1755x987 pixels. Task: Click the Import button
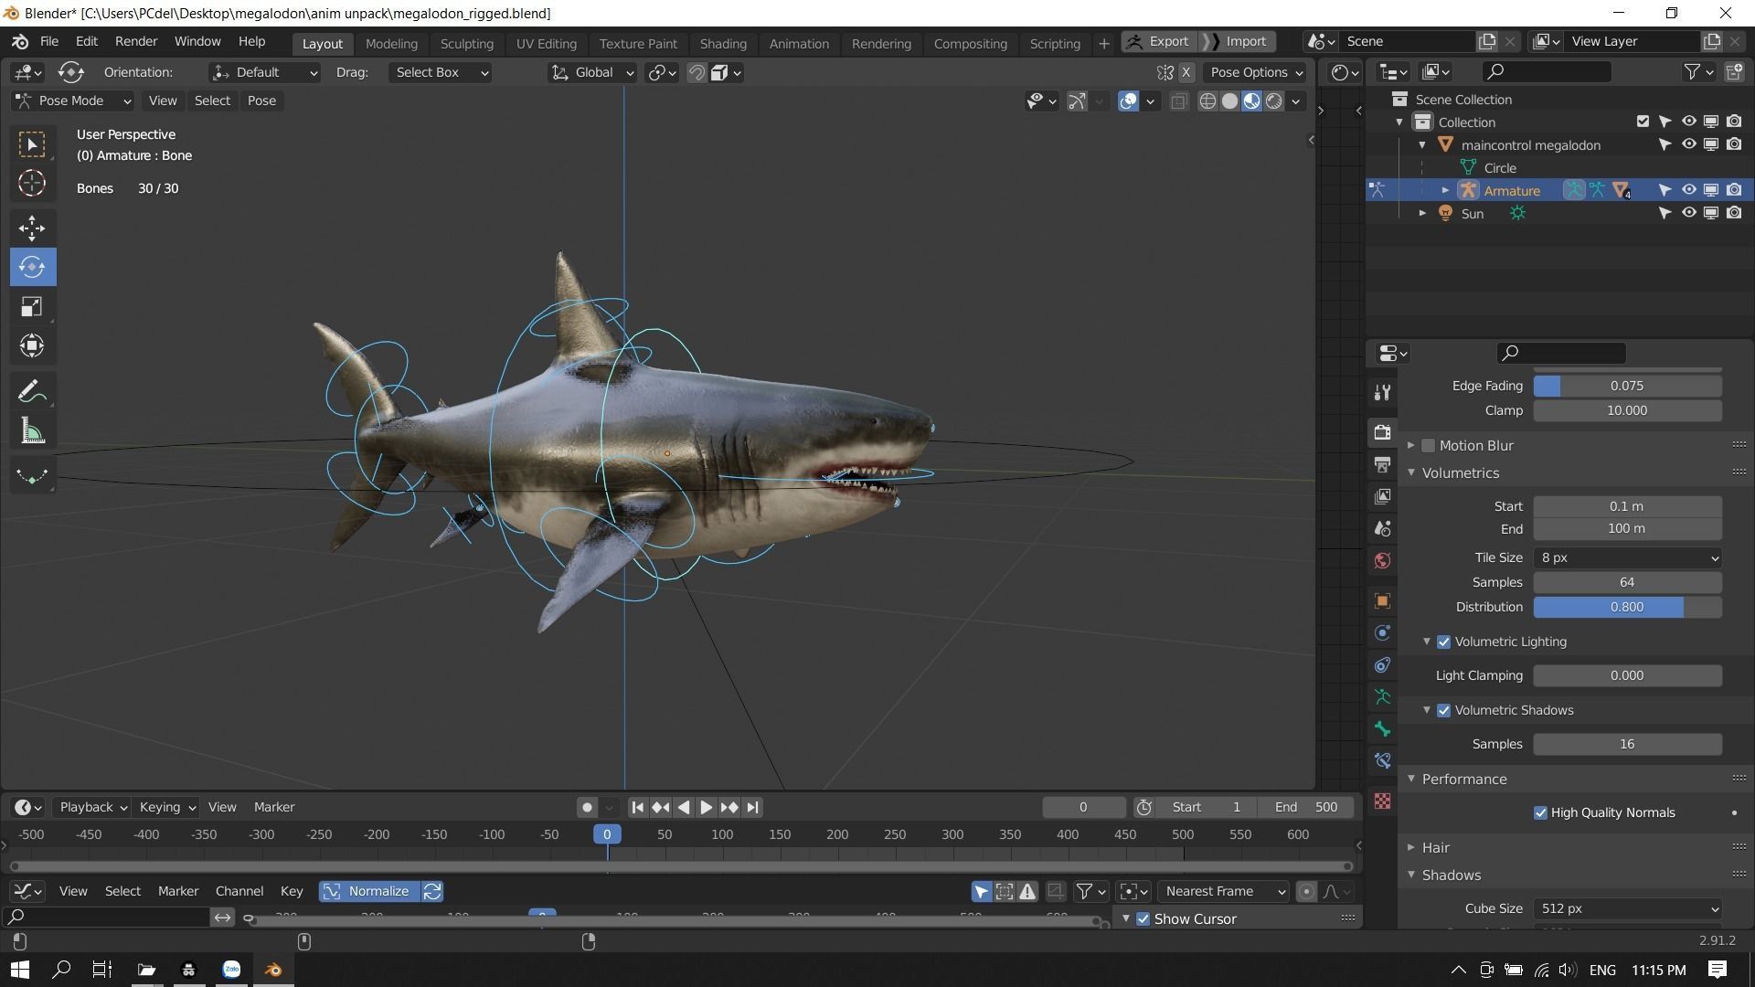1238,41
